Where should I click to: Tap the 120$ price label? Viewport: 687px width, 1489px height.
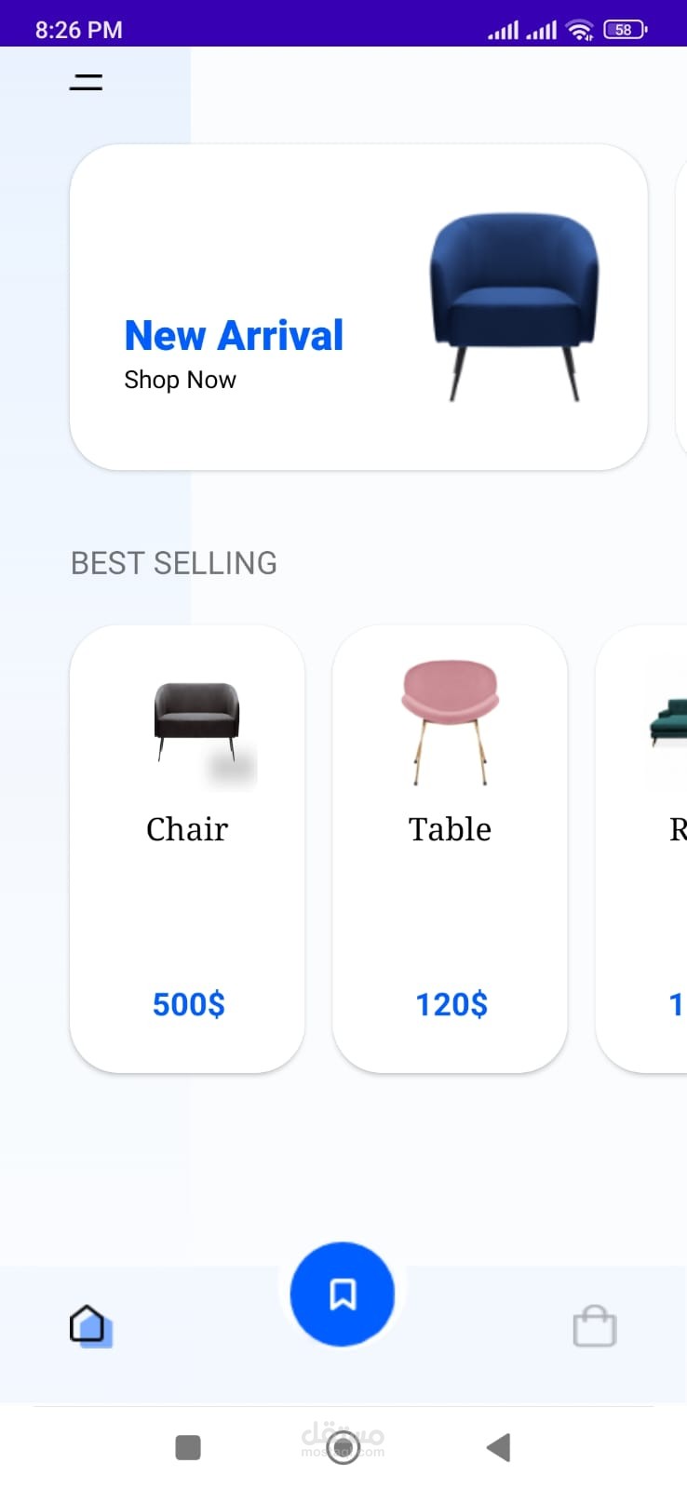click(x=451, y=1004)
